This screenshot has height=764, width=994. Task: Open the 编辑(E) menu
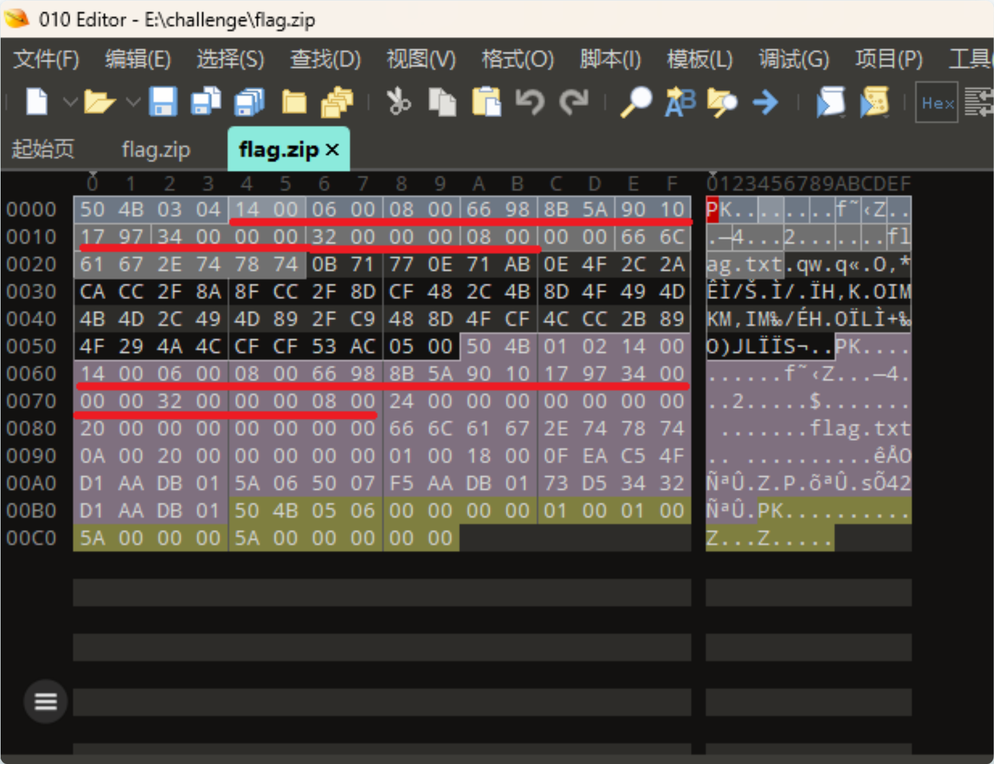138,59
